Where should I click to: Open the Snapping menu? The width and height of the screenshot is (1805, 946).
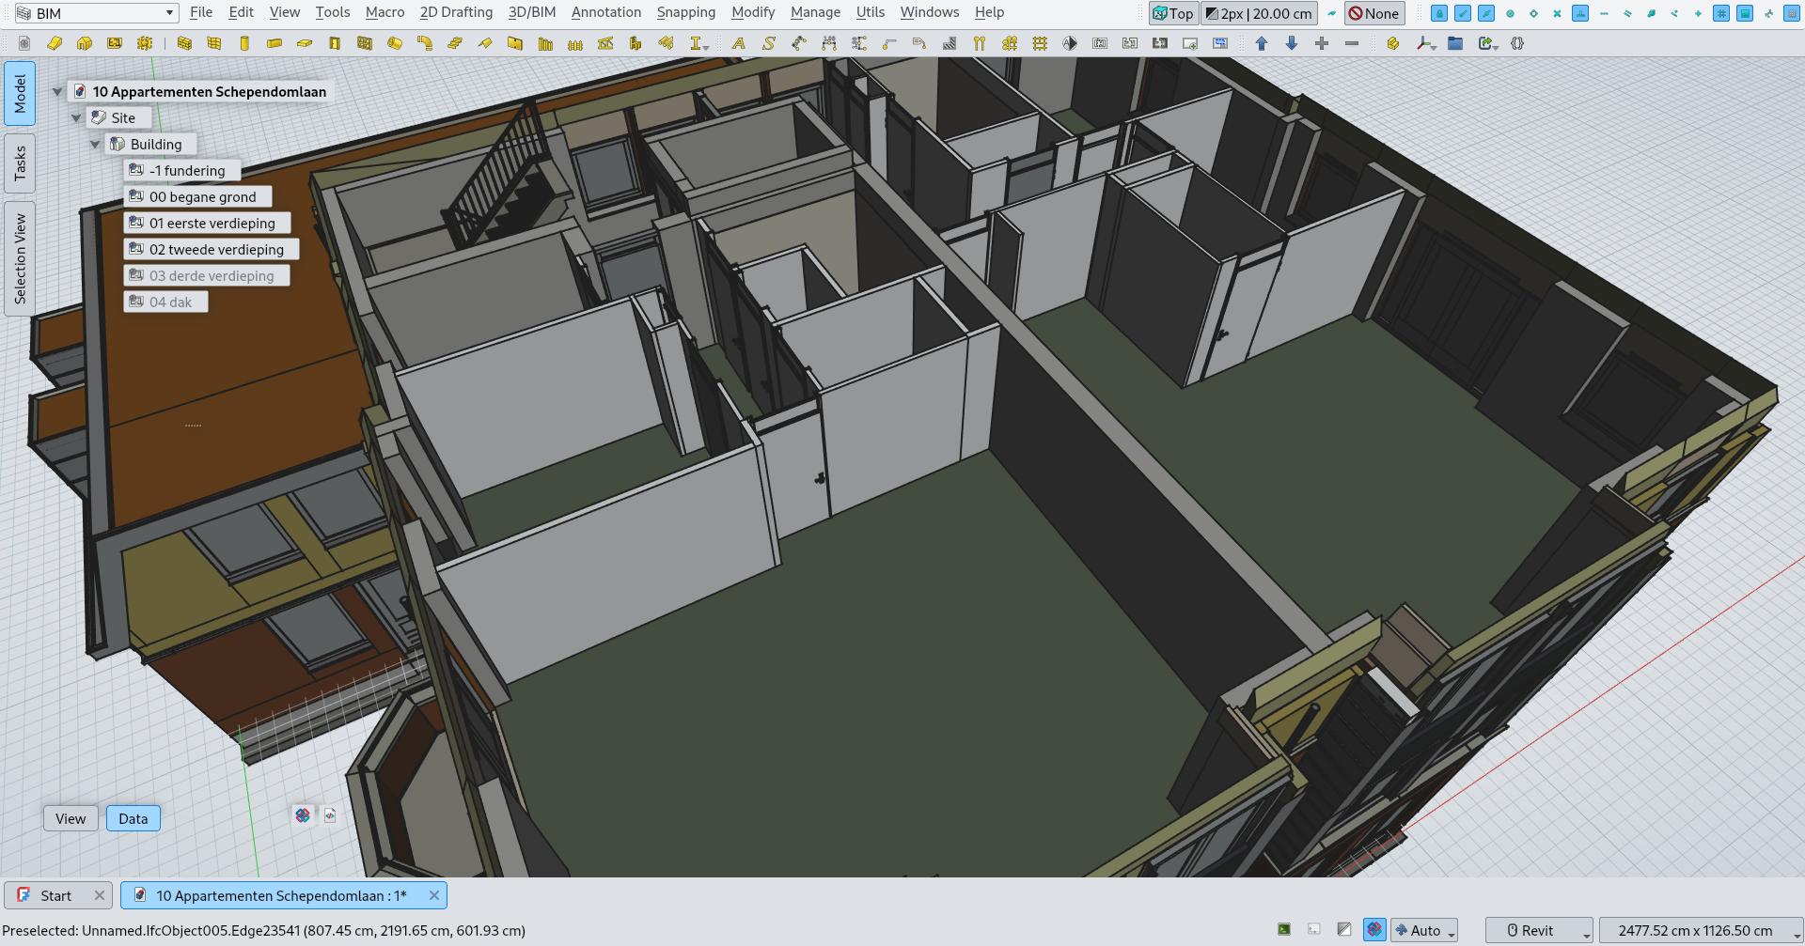pyautogui.click(x=686, y=12)
